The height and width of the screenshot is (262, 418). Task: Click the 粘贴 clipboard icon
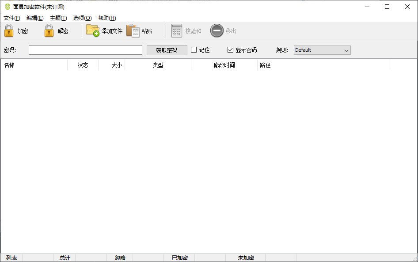133,30
